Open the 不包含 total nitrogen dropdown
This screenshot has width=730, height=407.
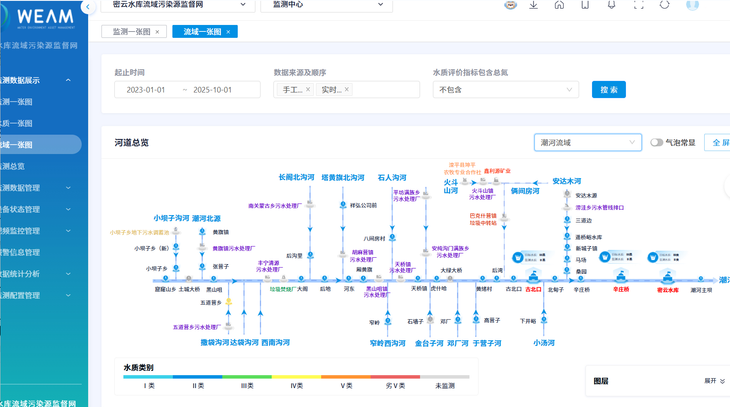(506, 89)
